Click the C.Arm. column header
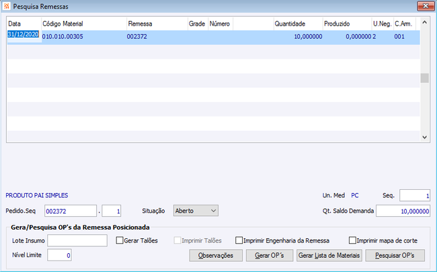Image resolution: width=437 pixels, height=272 pixels. (x=405, y=24)
